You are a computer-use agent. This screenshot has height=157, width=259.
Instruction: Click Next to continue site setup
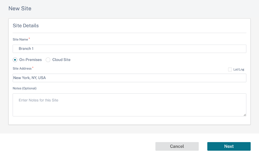click(229, 146)
